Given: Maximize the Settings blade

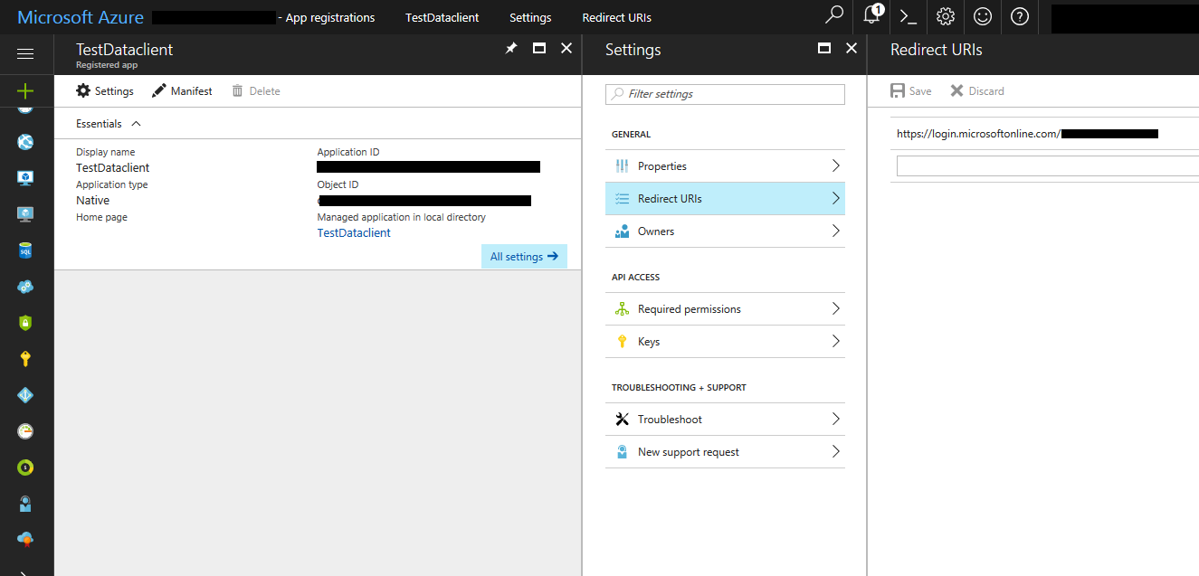Looking at the screenshot, I should click(824, 48).
